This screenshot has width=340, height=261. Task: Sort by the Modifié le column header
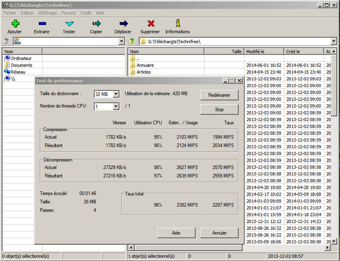pyautogui.click(x=260, y=52)
